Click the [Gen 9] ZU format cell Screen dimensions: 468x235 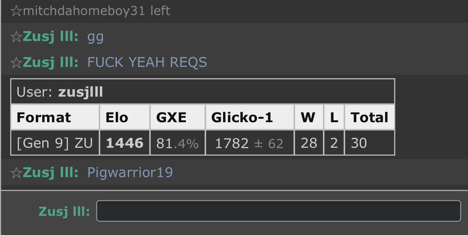(x=55, y=143)
